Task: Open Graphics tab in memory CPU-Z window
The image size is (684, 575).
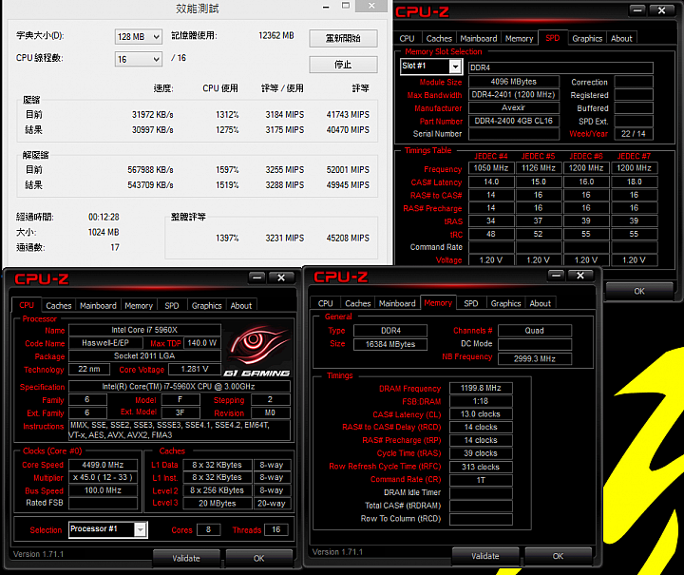Action: [505, 303]
